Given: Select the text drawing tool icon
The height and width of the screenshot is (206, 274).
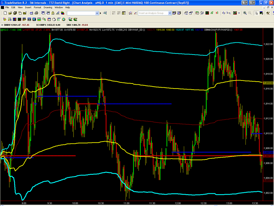Looking at the screenshot, I should [x=261, y=13].
